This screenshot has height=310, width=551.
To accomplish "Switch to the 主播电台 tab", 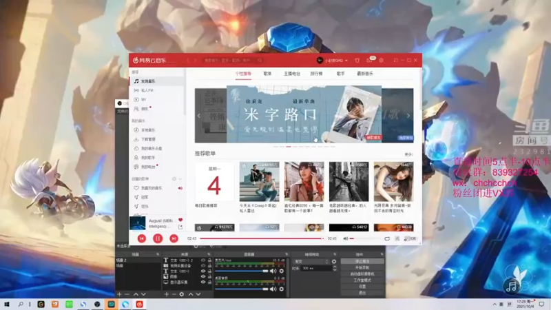I will click(292, 74).
